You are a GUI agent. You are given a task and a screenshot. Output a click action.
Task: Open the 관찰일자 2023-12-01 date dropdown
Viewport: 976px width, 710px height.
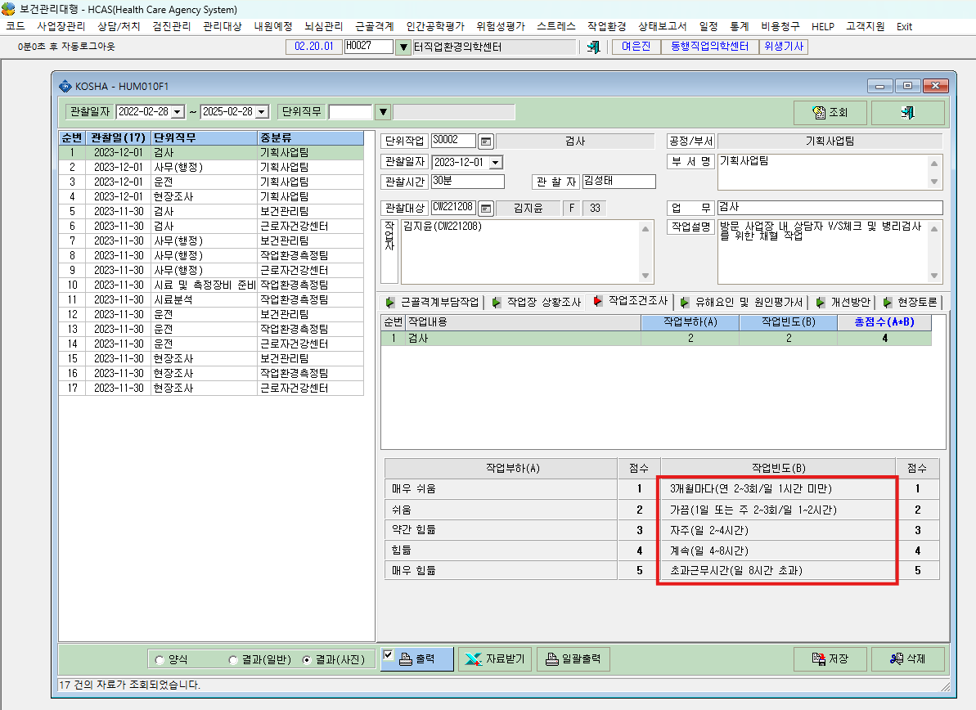coord(496,163)
